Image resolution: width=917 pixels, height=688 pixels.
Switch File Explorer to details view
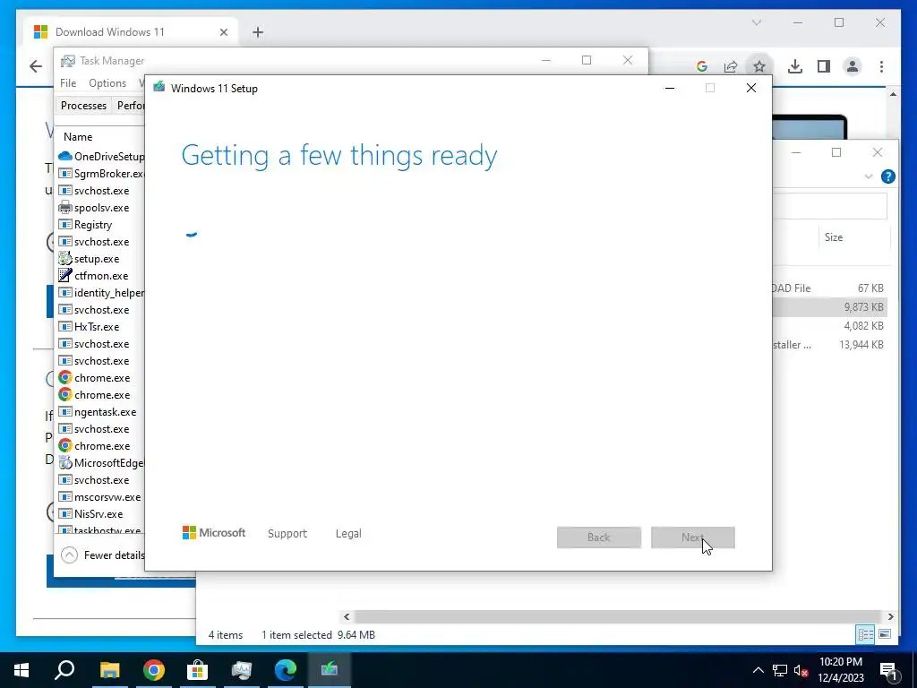tap(865, 634)
